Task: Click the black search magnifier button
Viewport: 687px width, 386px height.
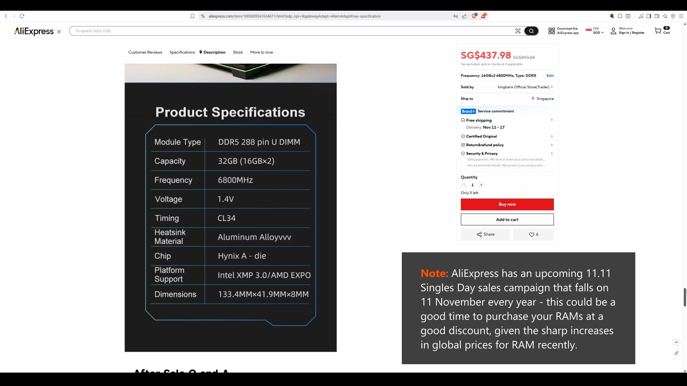Action: 531,31
